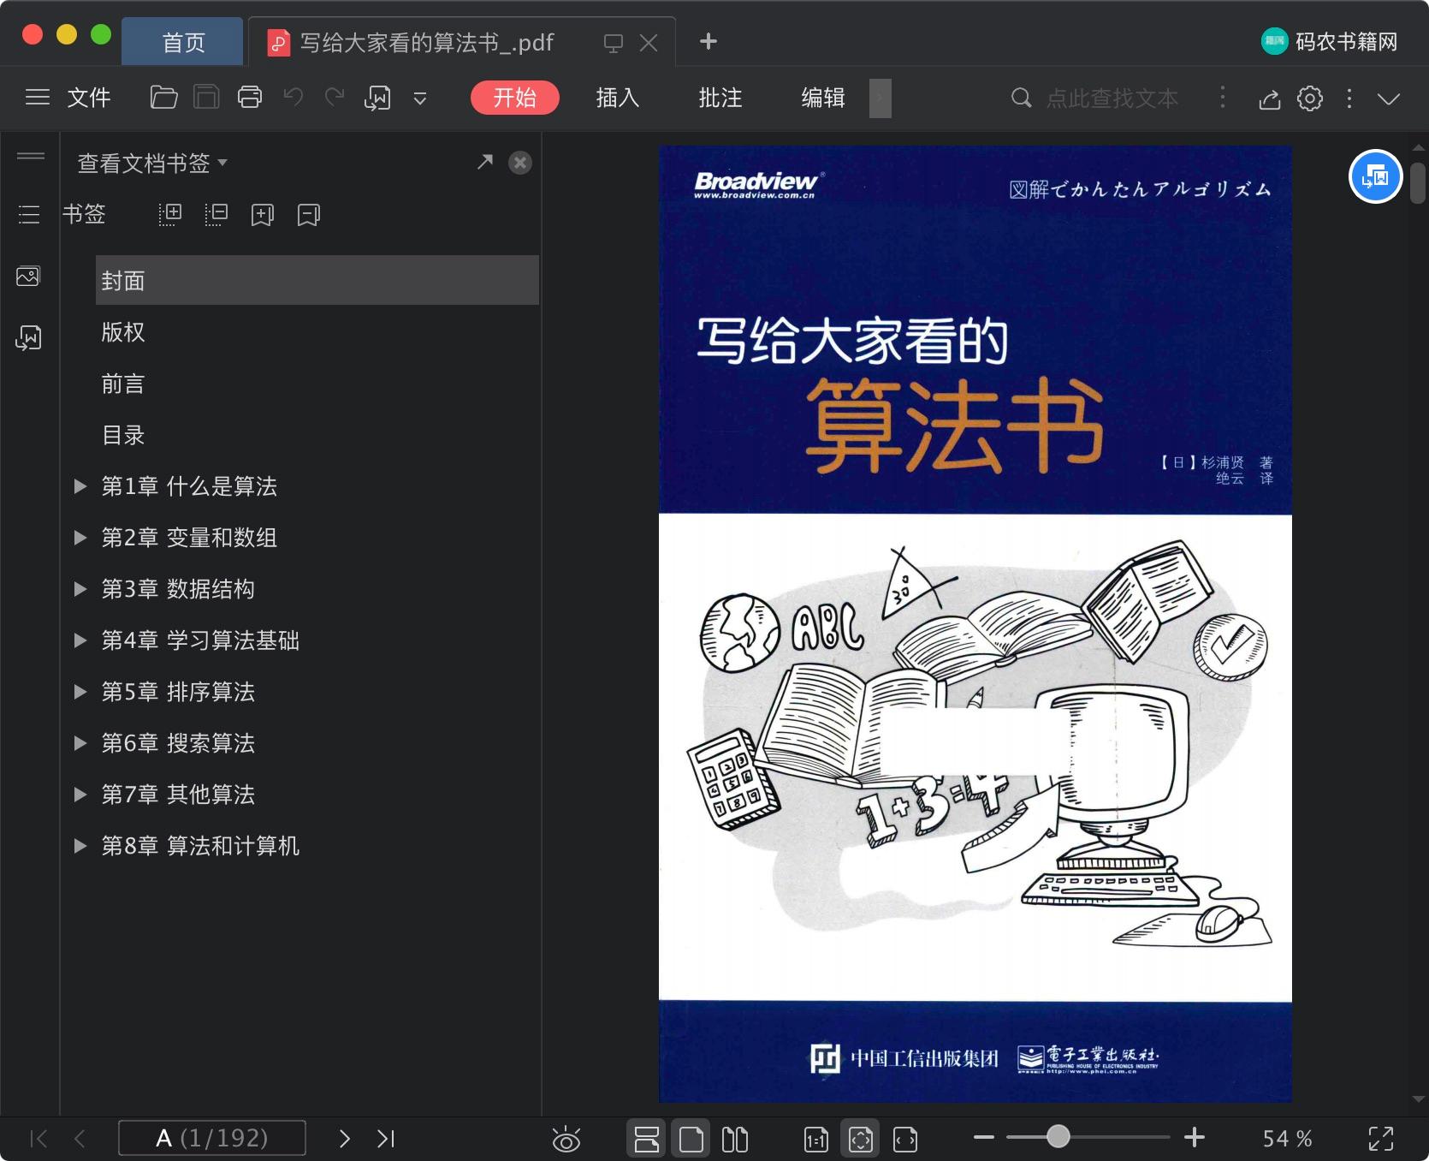Select the 开始 tab
The height and width of the screenshot is (1161, 1429).
[514, 98]
